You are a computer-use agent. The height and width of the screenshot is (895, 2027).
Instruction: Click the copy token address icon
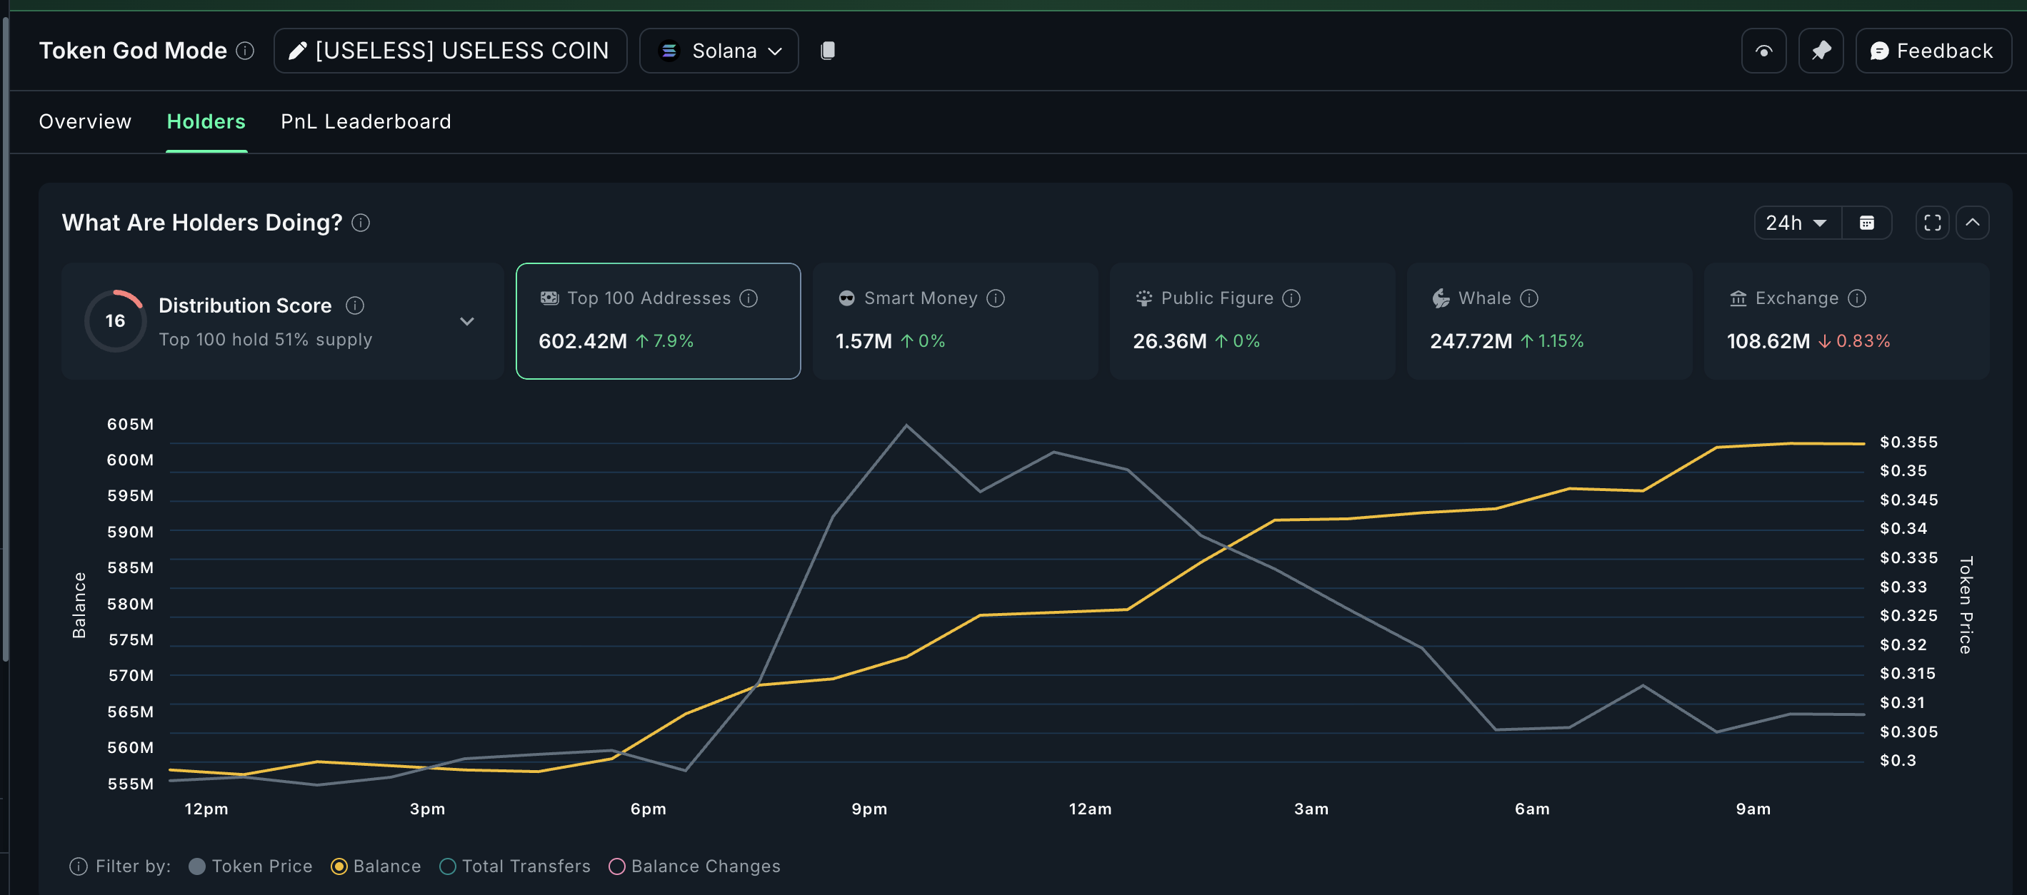click(827, 51)
